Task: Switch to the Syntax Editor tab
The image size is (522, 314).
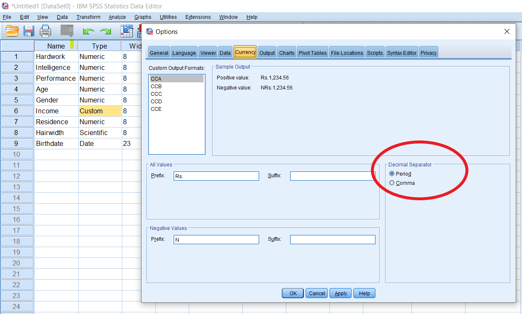Action: click(401, 53)
